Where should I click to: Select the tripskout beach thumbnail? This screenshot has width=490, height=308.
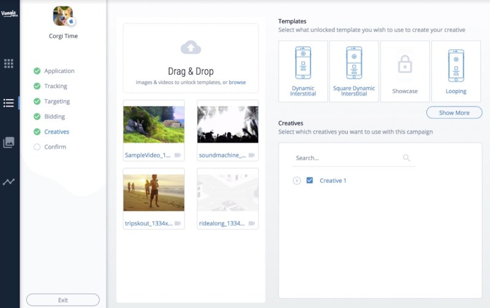(x=154, y=193)
